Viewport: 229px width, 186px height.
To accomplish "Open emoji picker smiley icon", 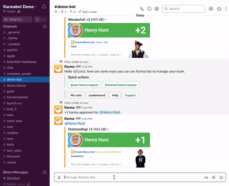I will 221,177.
